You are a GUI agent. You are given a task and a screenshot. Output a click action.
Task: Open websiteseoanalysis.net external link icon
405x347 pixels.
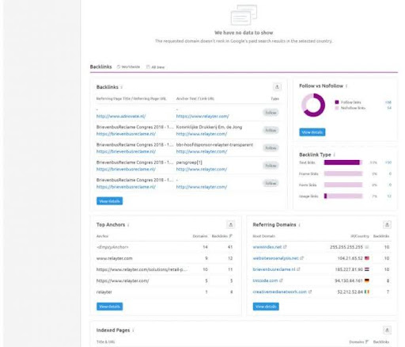[302, 258]
